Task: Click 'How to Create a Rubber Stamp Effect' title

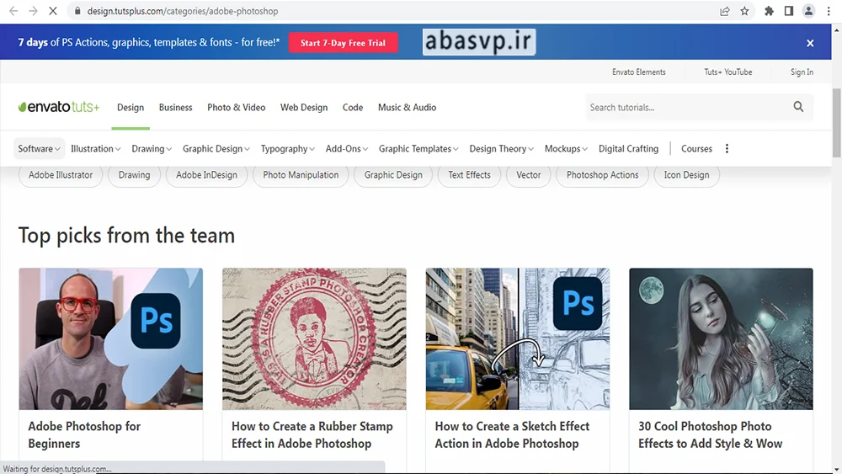Action: (312, 434)
